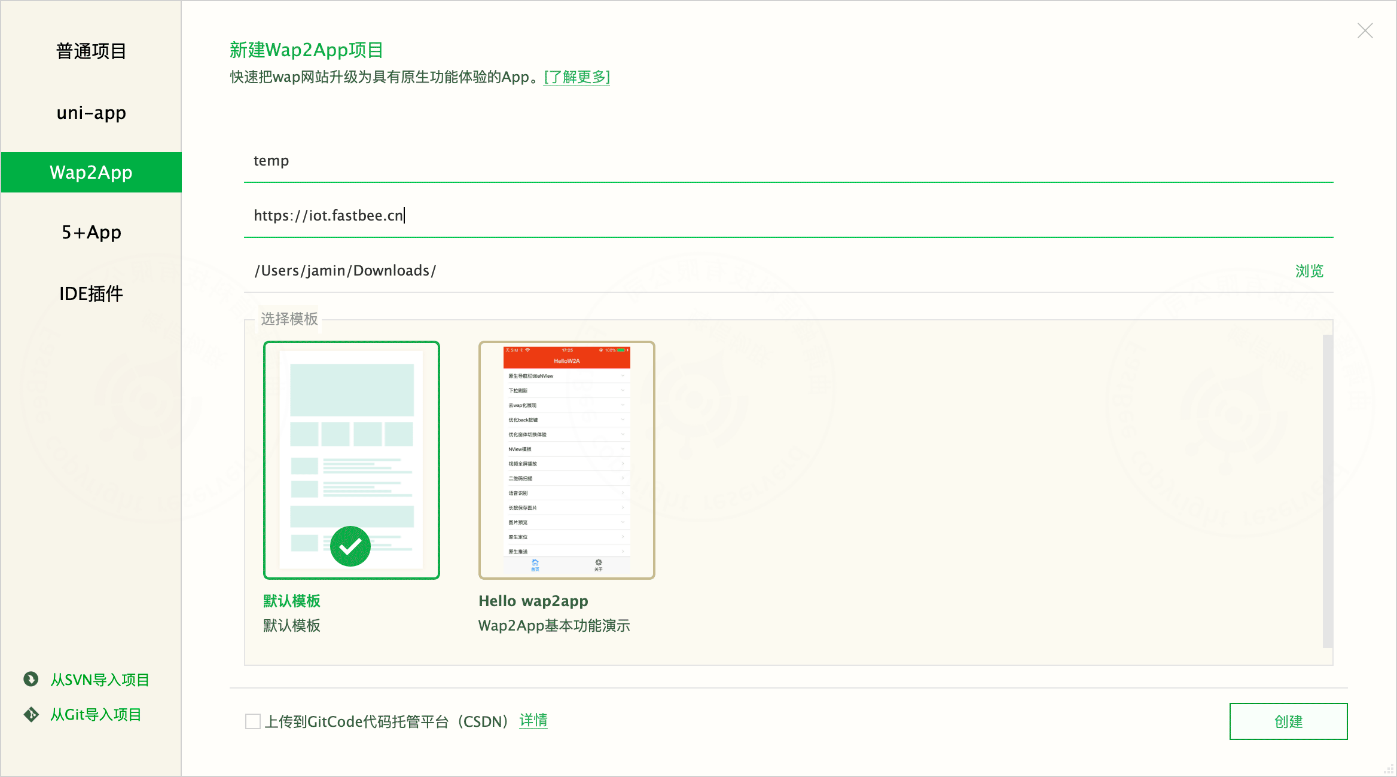The image size is (1397, 777).
Task: Close the new project dialog
Action: [x=1365, y=30]
